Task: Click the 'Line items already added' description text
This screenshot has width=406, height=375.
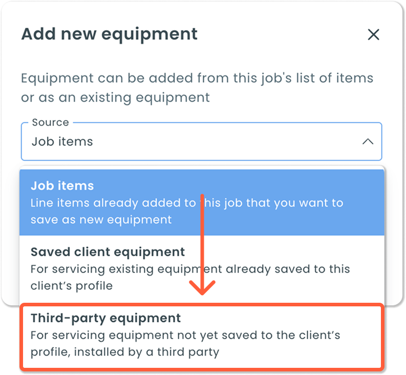Action: click(187, 203)
